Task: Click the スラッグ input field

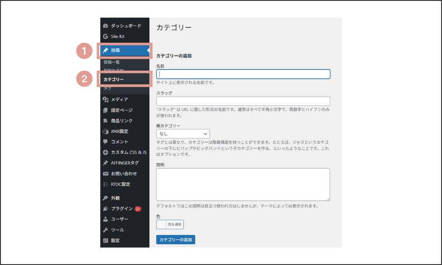Action: 243,101
